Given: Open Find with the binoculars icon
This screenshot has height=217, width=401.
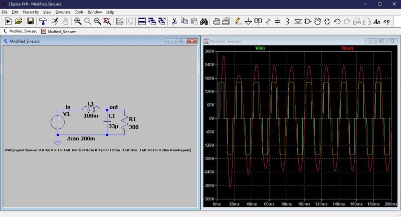Looking at the screenshot, I should pos(204,22).
